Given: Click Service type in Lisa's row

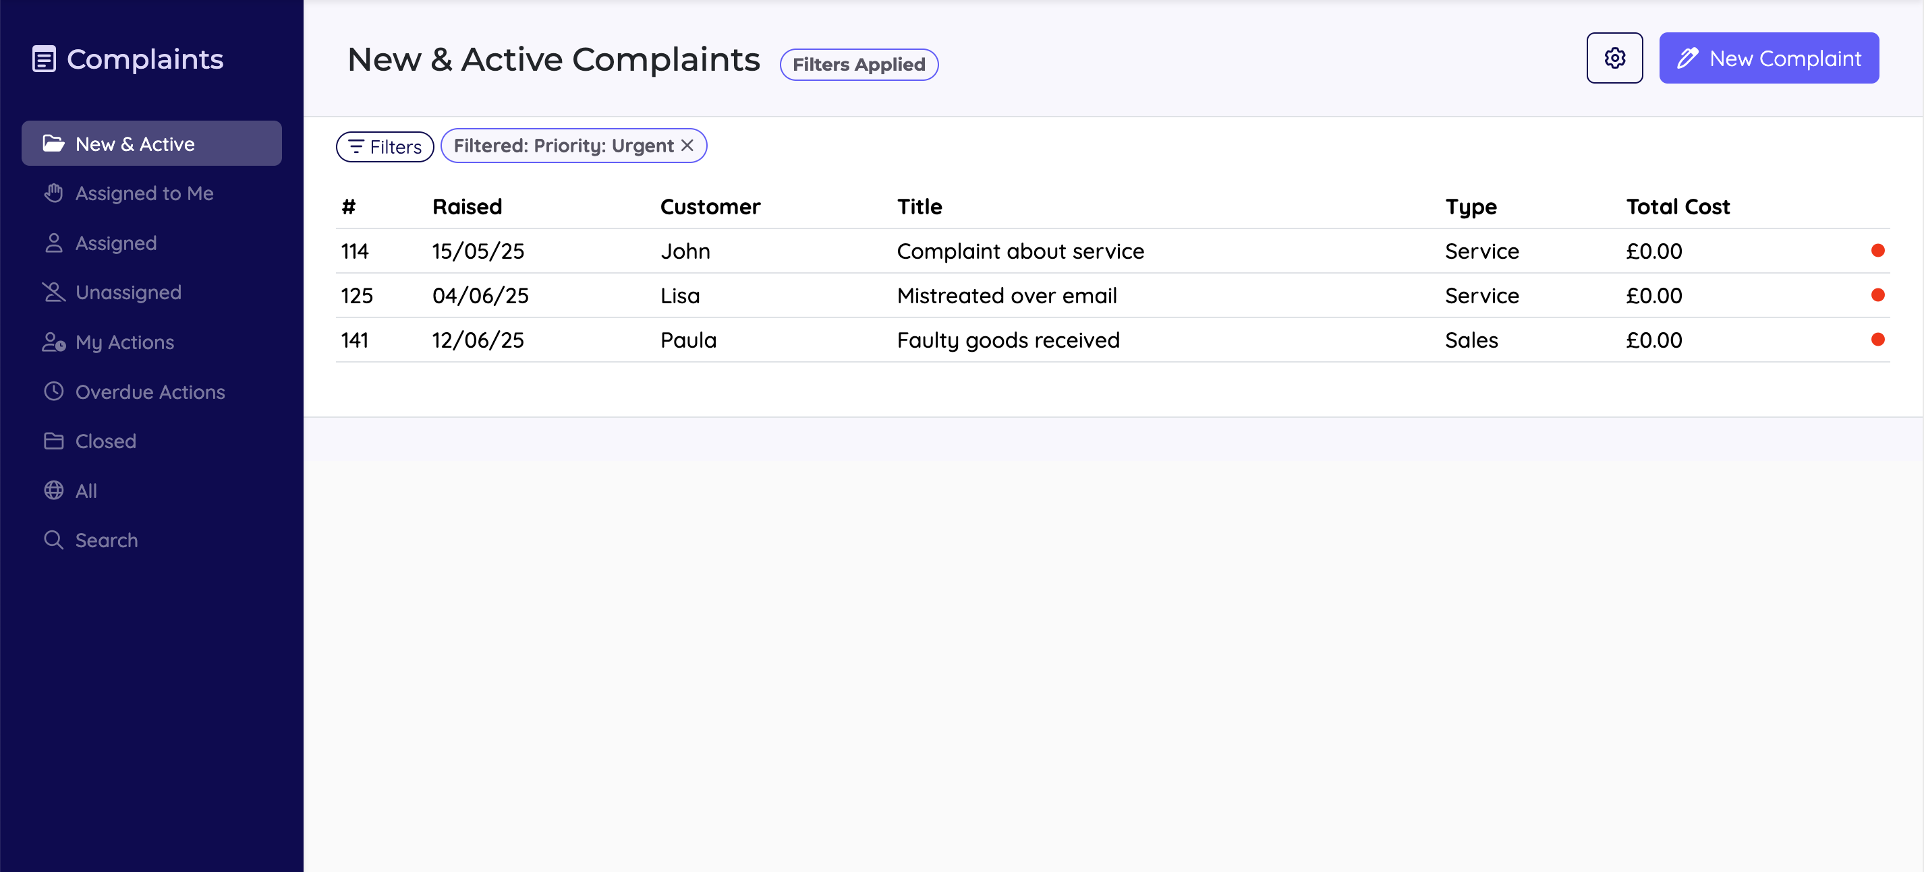Looking at the screenshot, I should click(1482, 296).
